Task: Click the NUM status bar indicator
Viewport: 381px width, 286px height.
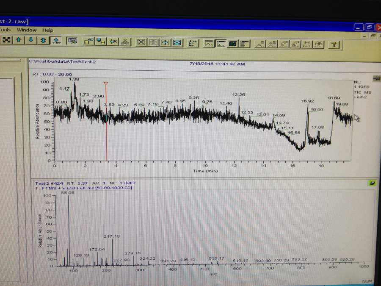Action: tap(367, 281)
